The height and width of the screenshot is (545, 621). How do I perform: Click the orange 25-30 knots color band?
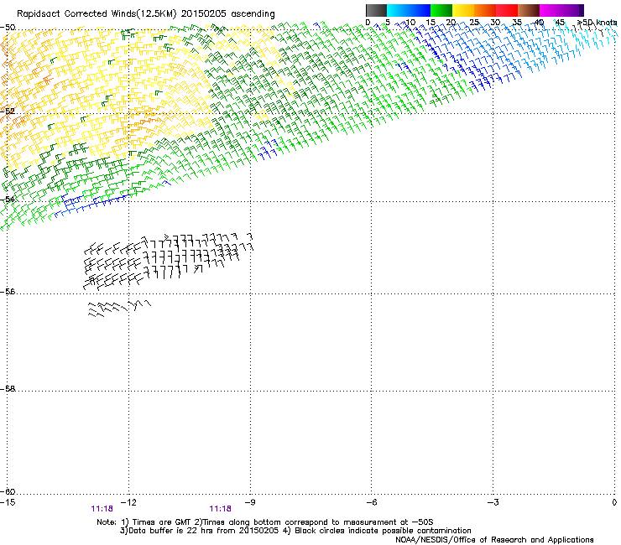pyautogui.click(x=485, y=10)
